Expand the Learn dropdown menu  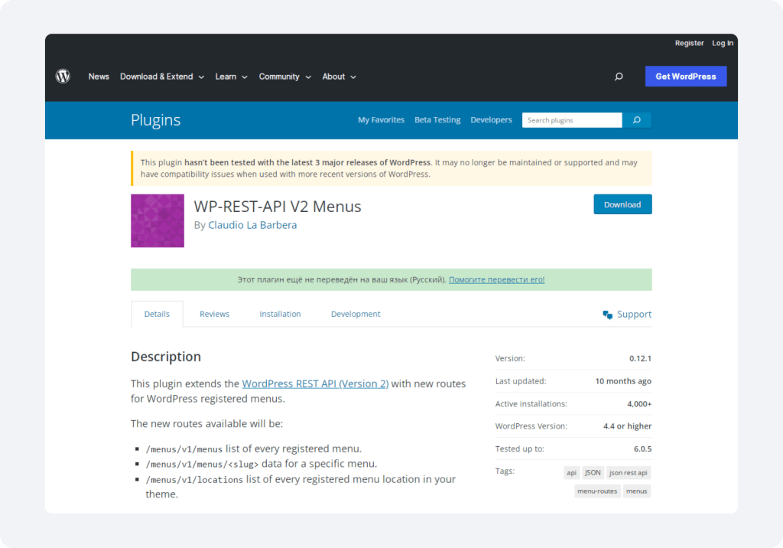tap(231, 77)
